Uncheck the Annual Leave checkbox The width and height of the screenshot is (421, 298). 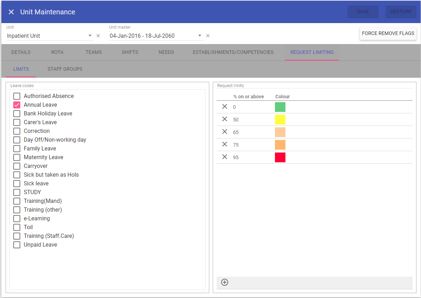point(17,105)
